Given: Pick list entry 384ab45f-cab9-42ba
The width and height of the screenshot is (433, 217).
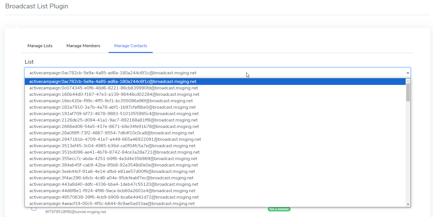Looking at the screenshot, I should click(215, 165).
